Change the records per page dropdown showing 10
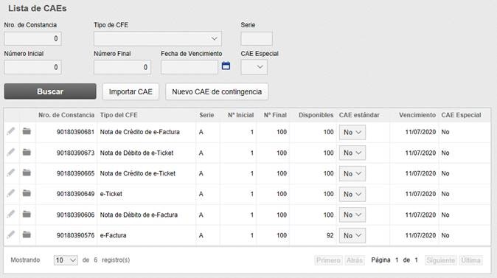497x278 pixels. pyautogui.click(x=66, y=260)
